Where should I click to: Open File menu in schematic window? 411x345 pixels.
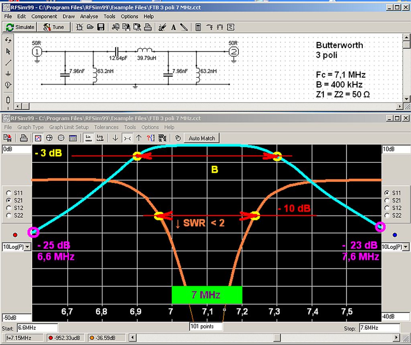[8, 16]
